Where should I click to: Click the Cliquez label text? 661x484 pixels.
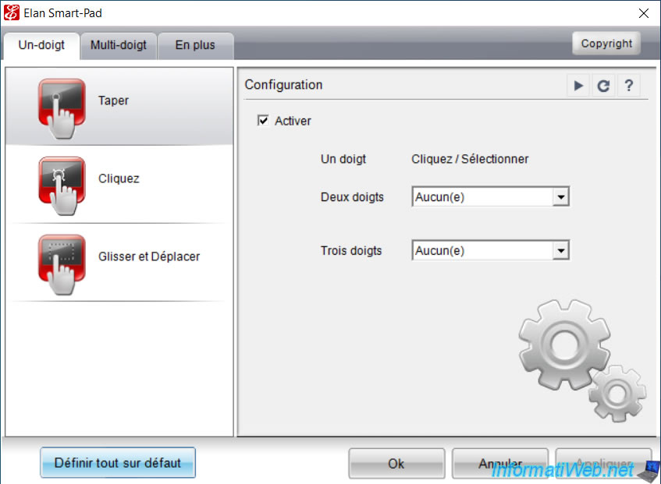[119, 178]
